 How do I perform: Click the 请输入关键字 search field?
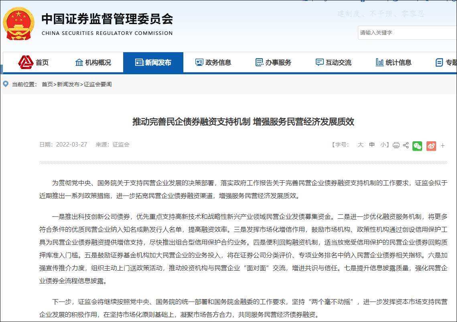pyautogui.click(x=407, y=33)
